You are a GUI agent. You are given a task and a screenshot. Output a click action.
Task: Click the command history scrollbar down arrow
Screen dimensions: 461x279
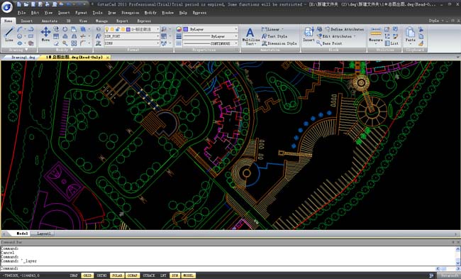click(x=457, y=263)
